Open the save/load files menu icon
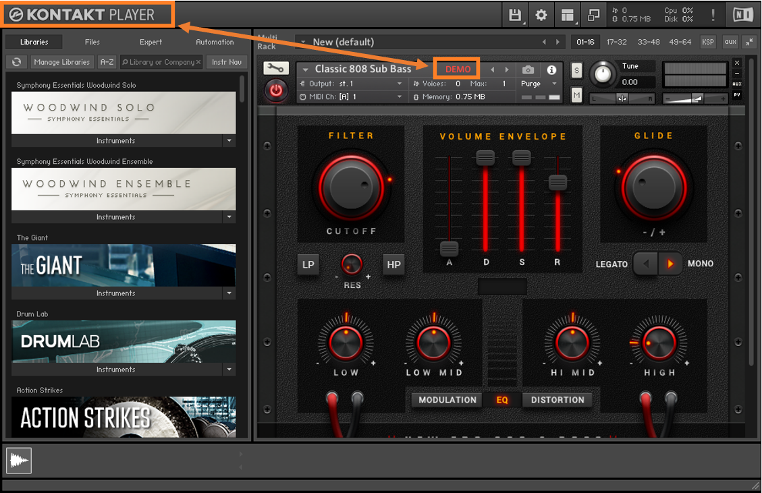The height and width of the screenshot is (493, 762). 515,15
